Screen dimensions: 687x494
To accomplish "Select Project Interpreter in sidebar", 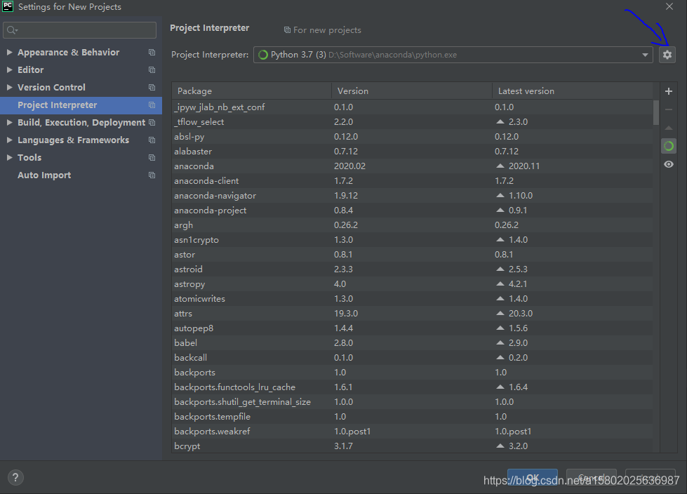I will [81, 105].
